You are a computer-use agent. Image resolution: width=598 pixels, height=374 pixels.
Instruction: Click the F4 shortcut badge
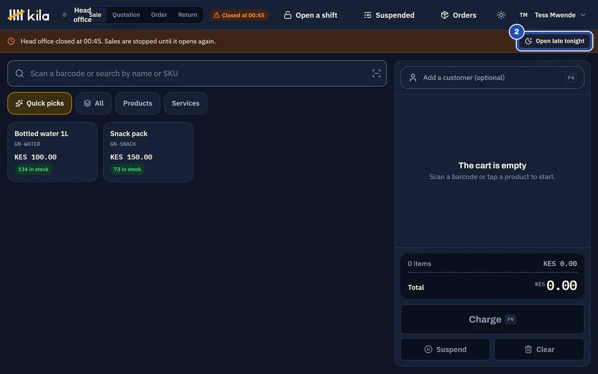[x=571, y=78]
